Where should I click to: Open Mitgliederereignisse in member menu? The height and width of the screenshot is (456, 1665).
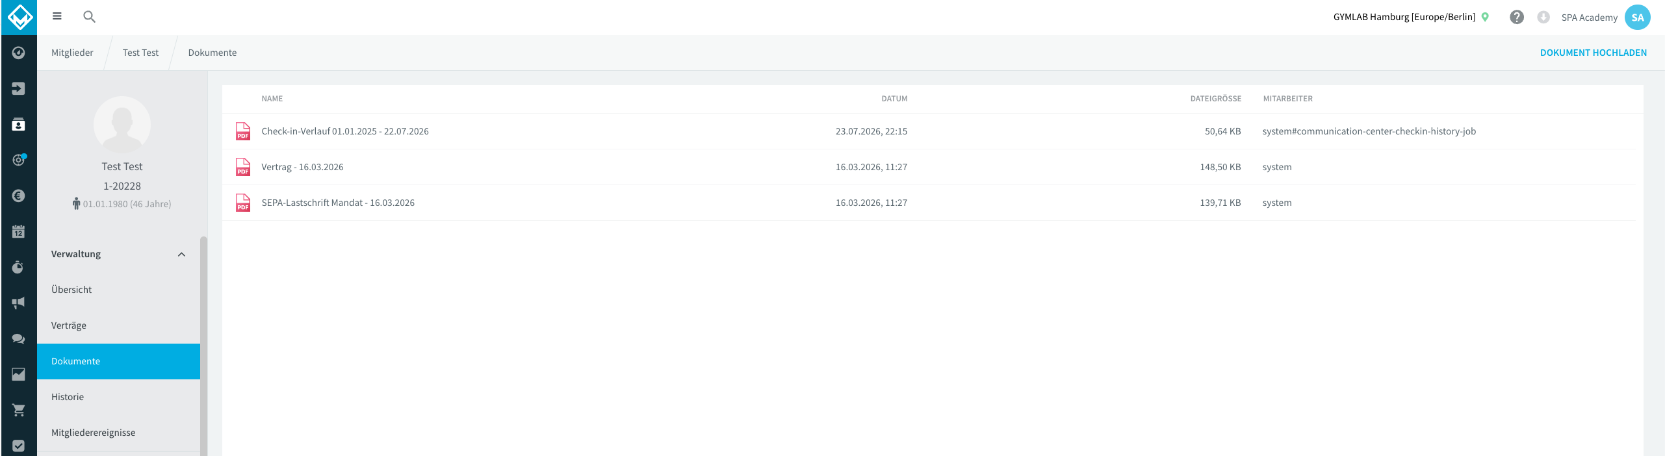click(118, 433)
